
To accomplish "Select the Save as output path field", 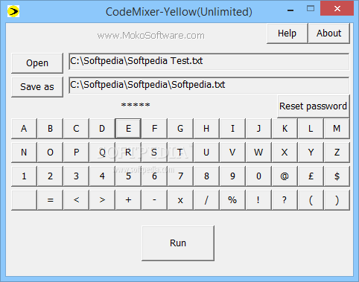I will [209, 85].
